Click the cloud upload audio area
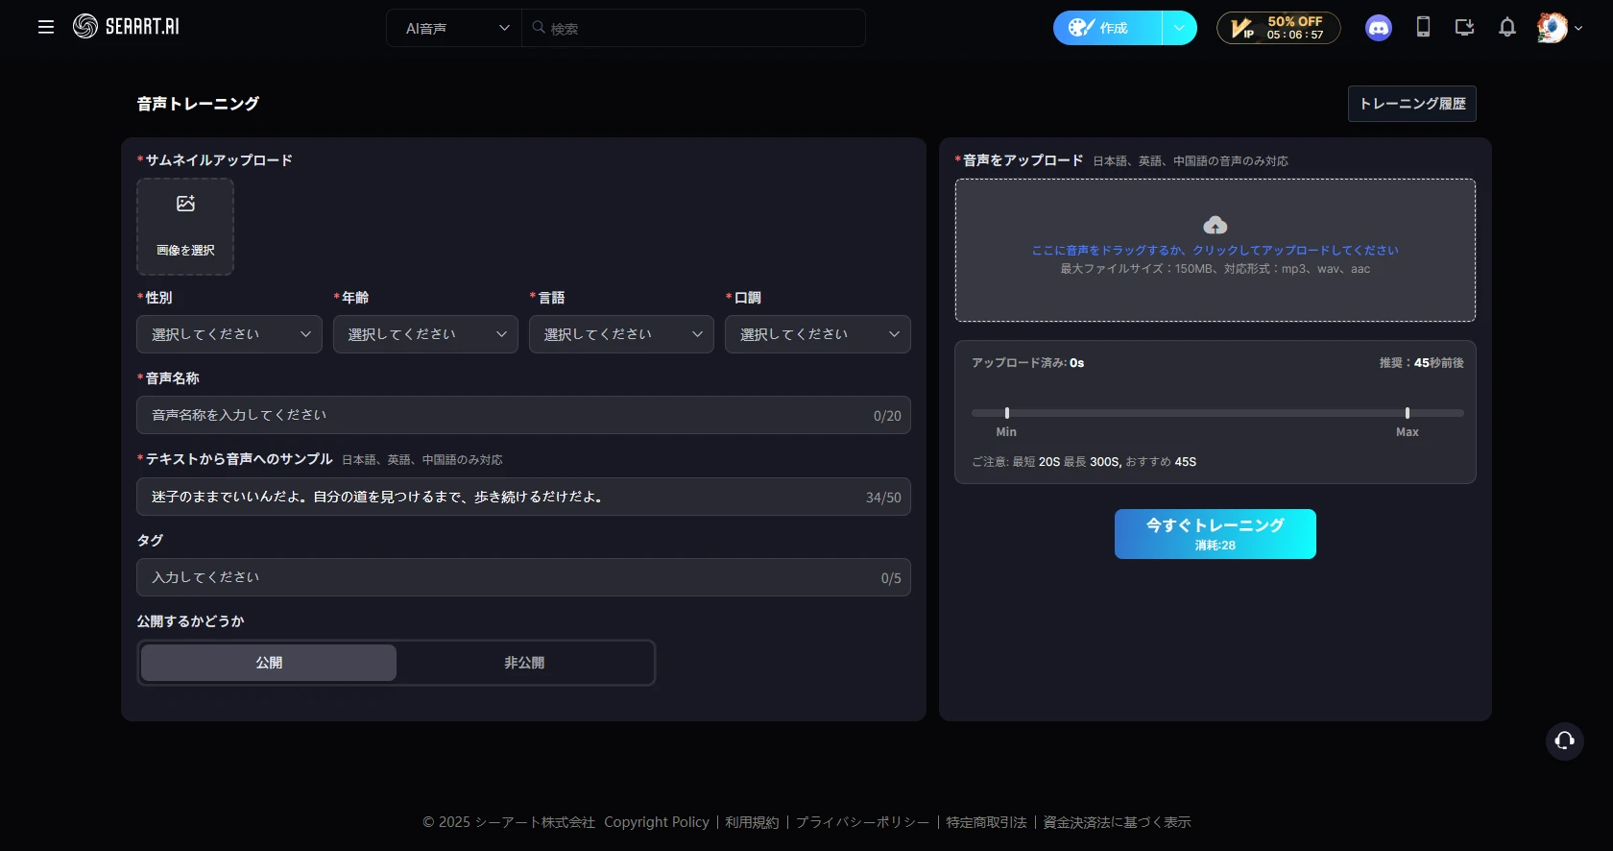 tap(1215, 249)
